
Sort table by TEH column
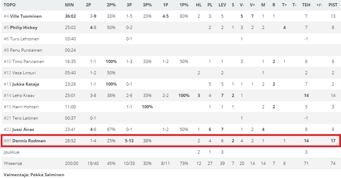[x=306, y=5]
